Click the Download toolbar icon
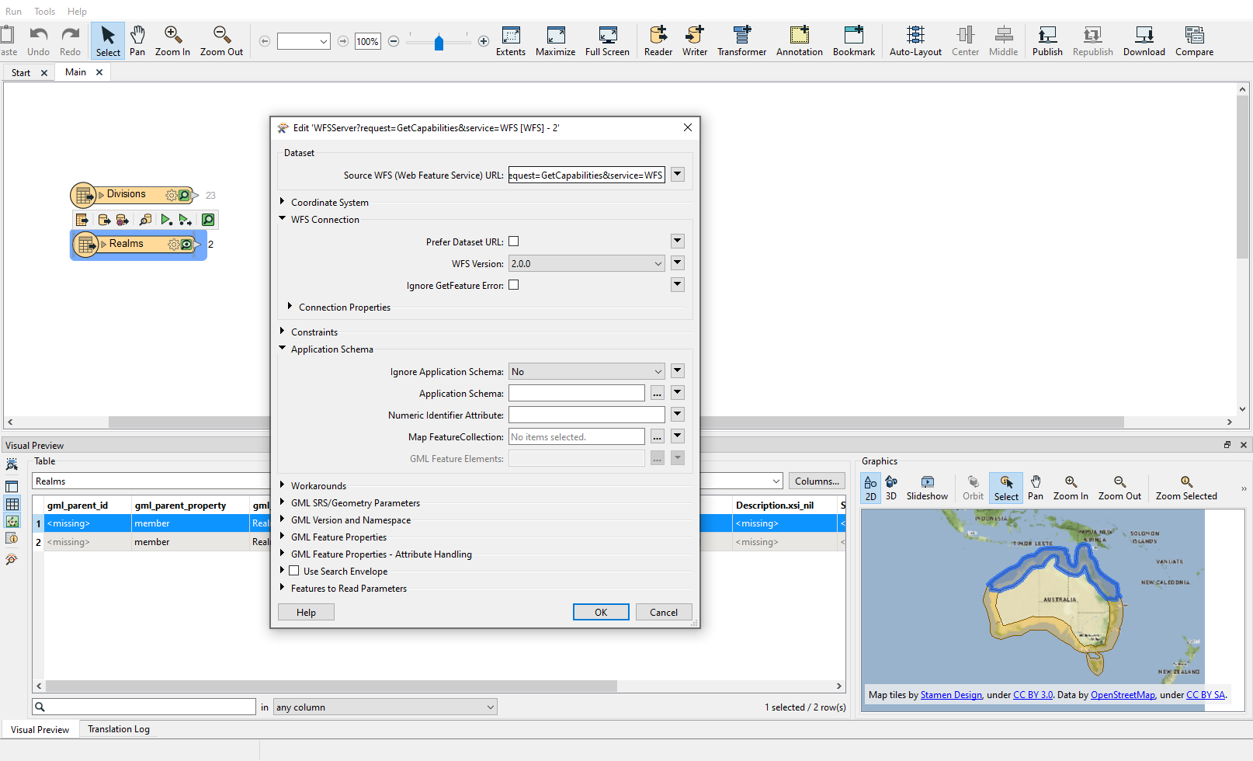Screen dimensions: 1253x761 [x=1144, y=41]
